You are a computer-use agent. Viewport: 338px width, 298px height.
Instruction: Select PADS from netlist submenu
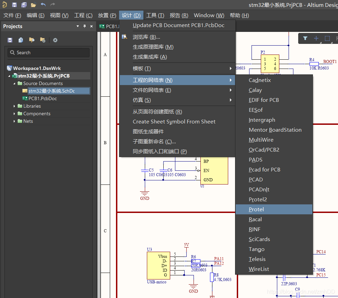[255, 160]
